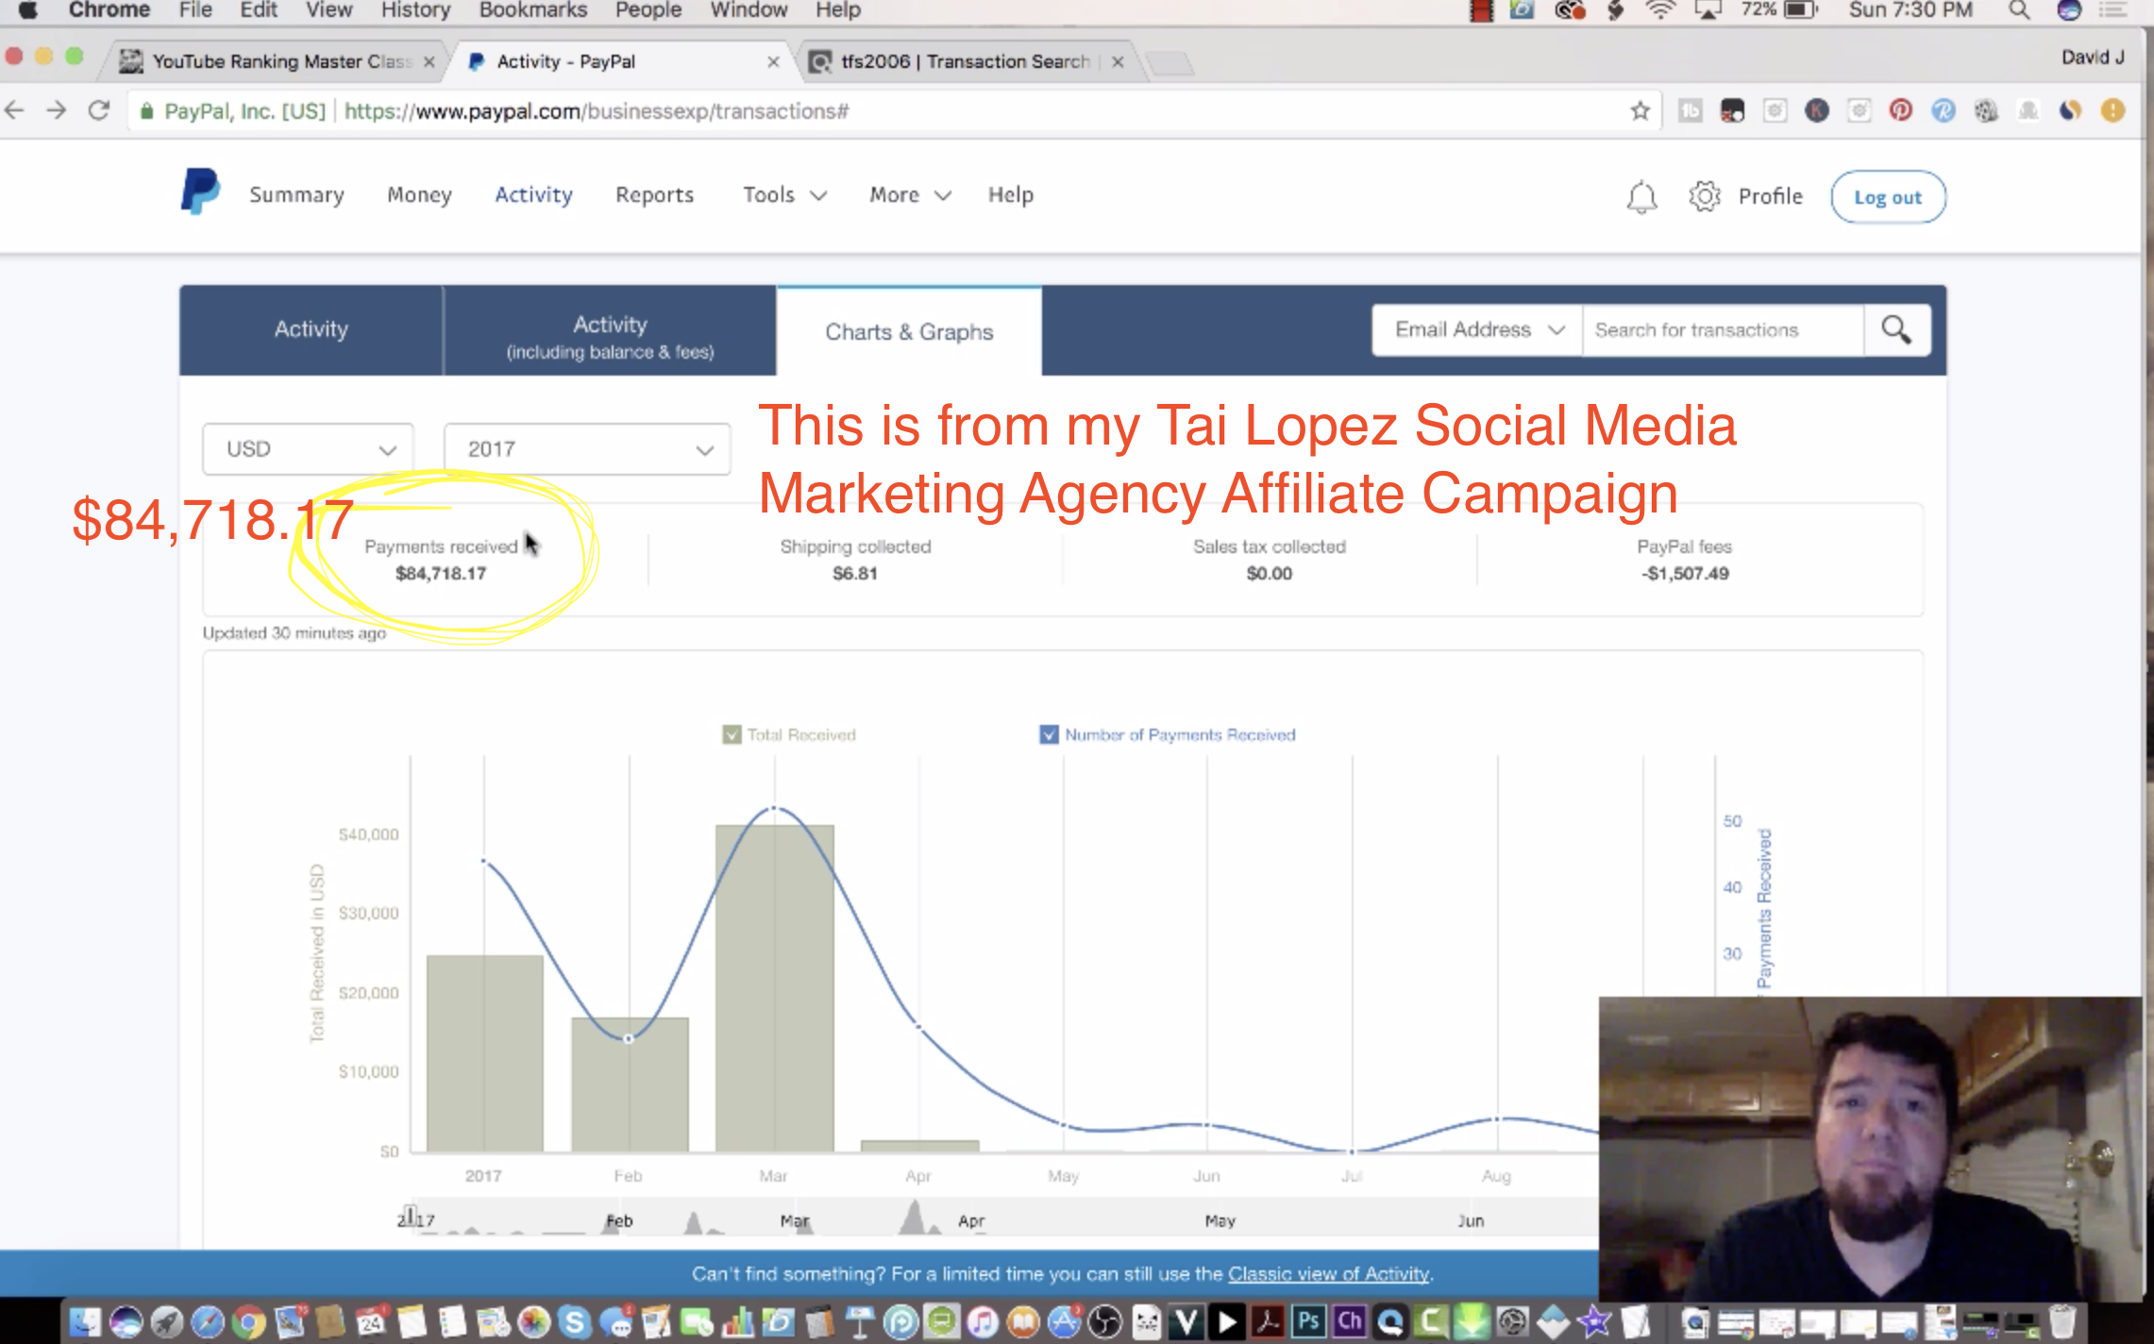The image size is (2154, 1344).
Task: Click the Payments received $84,718.17 value
Action: tap(441, 574)
